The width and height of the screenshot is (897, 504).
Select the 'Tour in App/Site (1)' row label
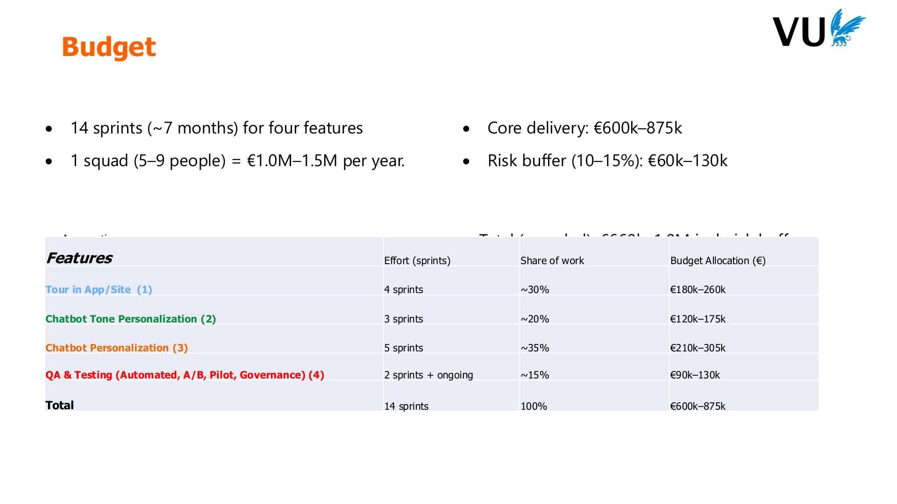click(99, 289)
